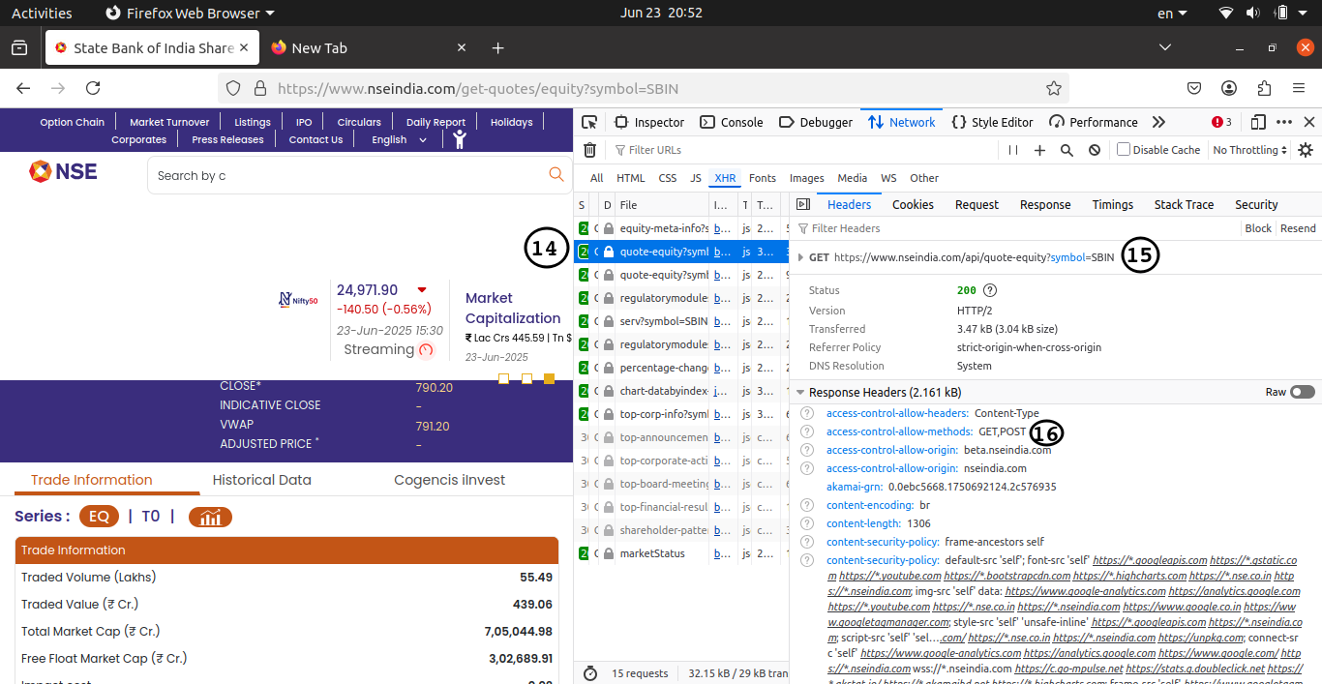Bookmark this page with star icon
The image size is (1322, 684).
click(x=1054, y=88)
